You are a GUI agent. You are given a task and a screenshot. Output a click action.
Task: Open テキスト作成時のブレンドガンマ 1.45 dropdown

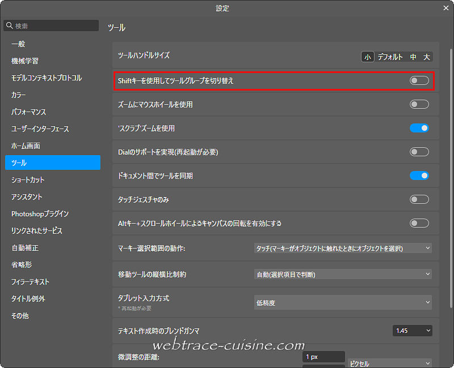[413, 330]
